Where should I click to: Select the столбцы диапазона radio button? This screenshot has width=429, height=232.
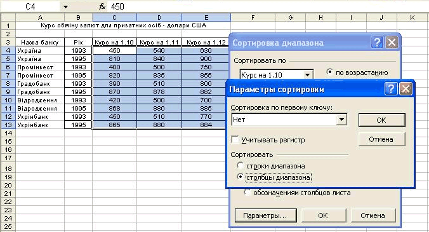coord(240,177)
